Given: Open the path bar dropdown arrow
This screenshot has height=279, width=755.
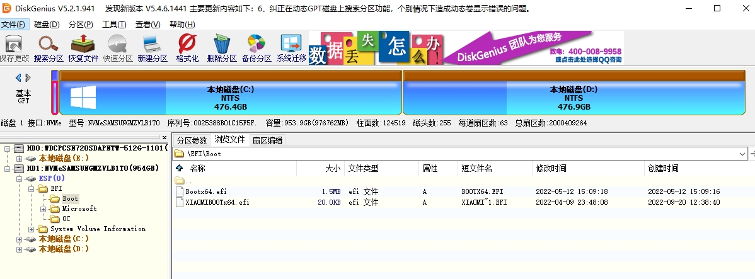Looking at the screenshot, I should click(x=742, y=154).
